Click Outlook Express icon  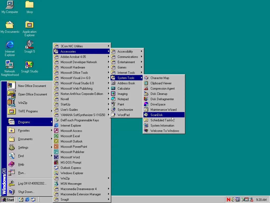click(x=56, y=168)
